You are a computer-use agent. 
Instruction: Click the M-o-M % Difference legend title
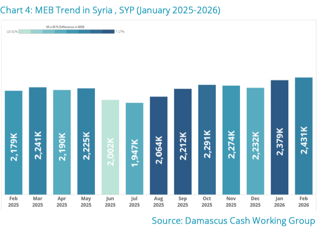(x=65, y=27)
